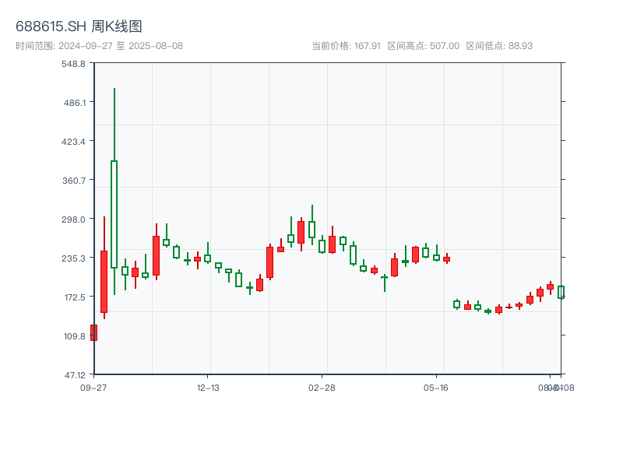Click the 区间高点 507.00 label

424,46
